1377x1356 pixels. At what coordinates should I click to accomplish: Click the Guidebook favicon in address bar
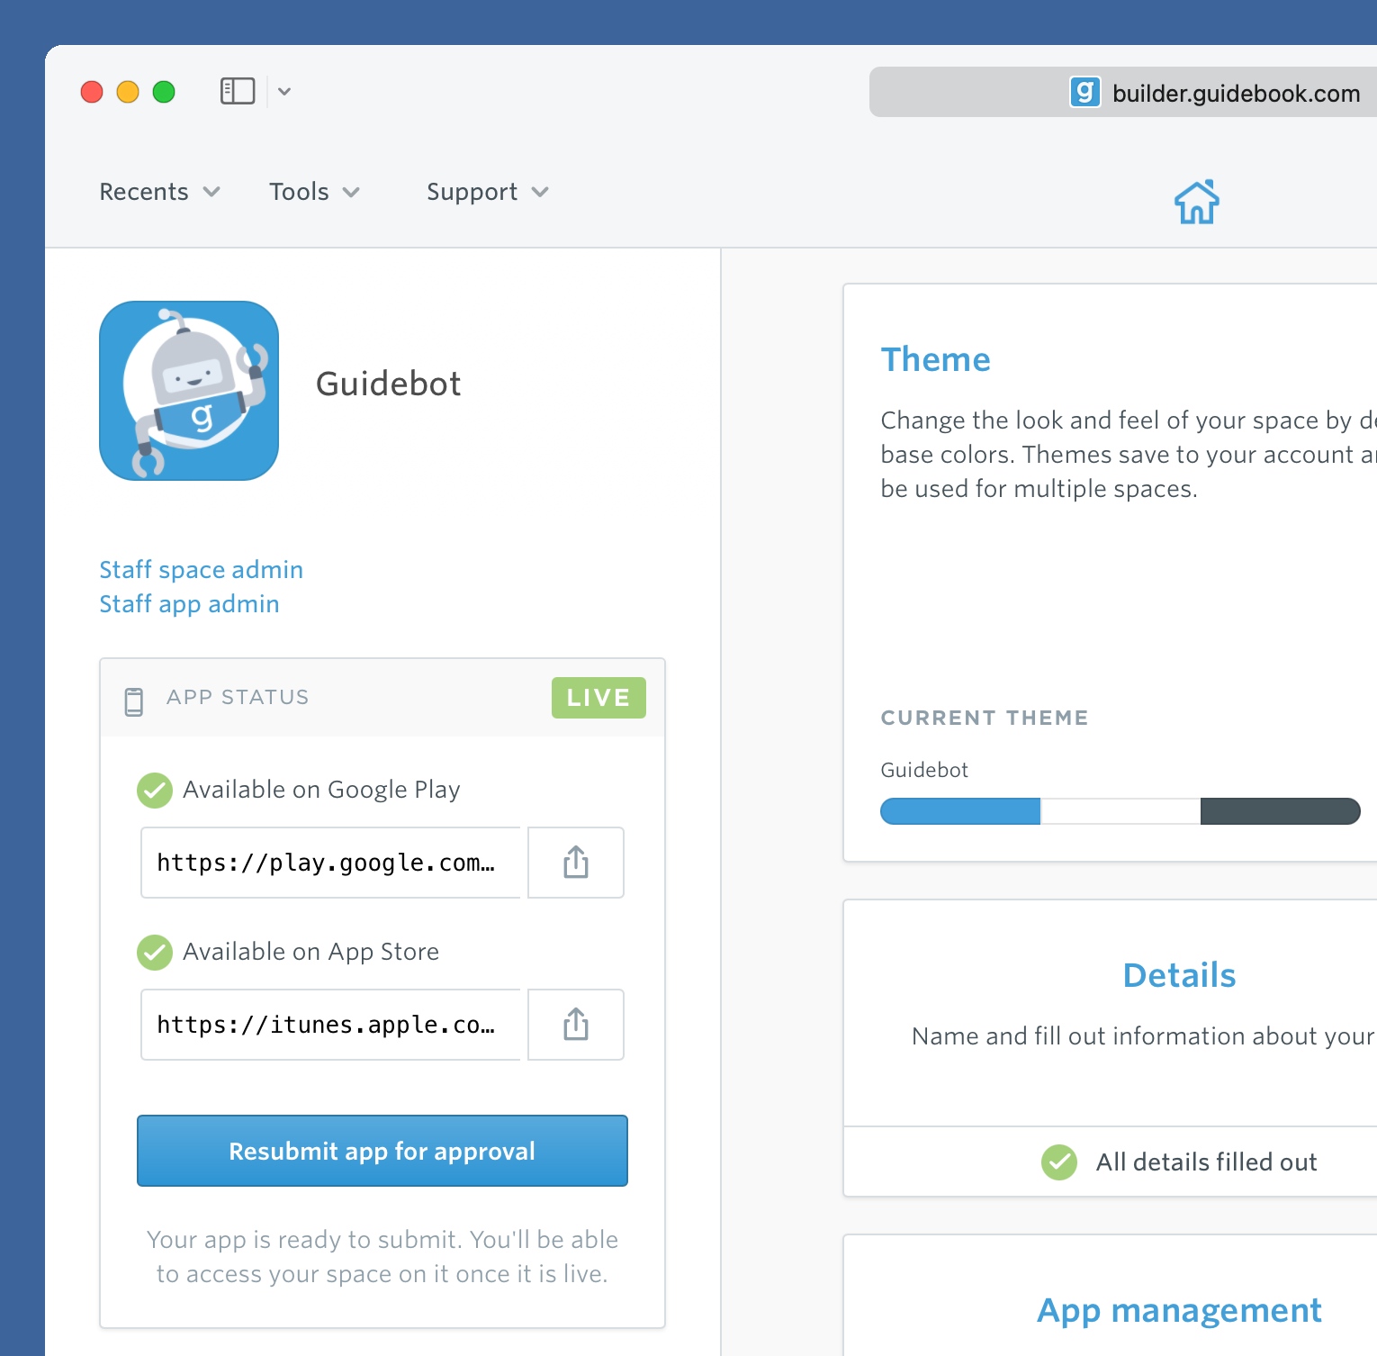1084,92
